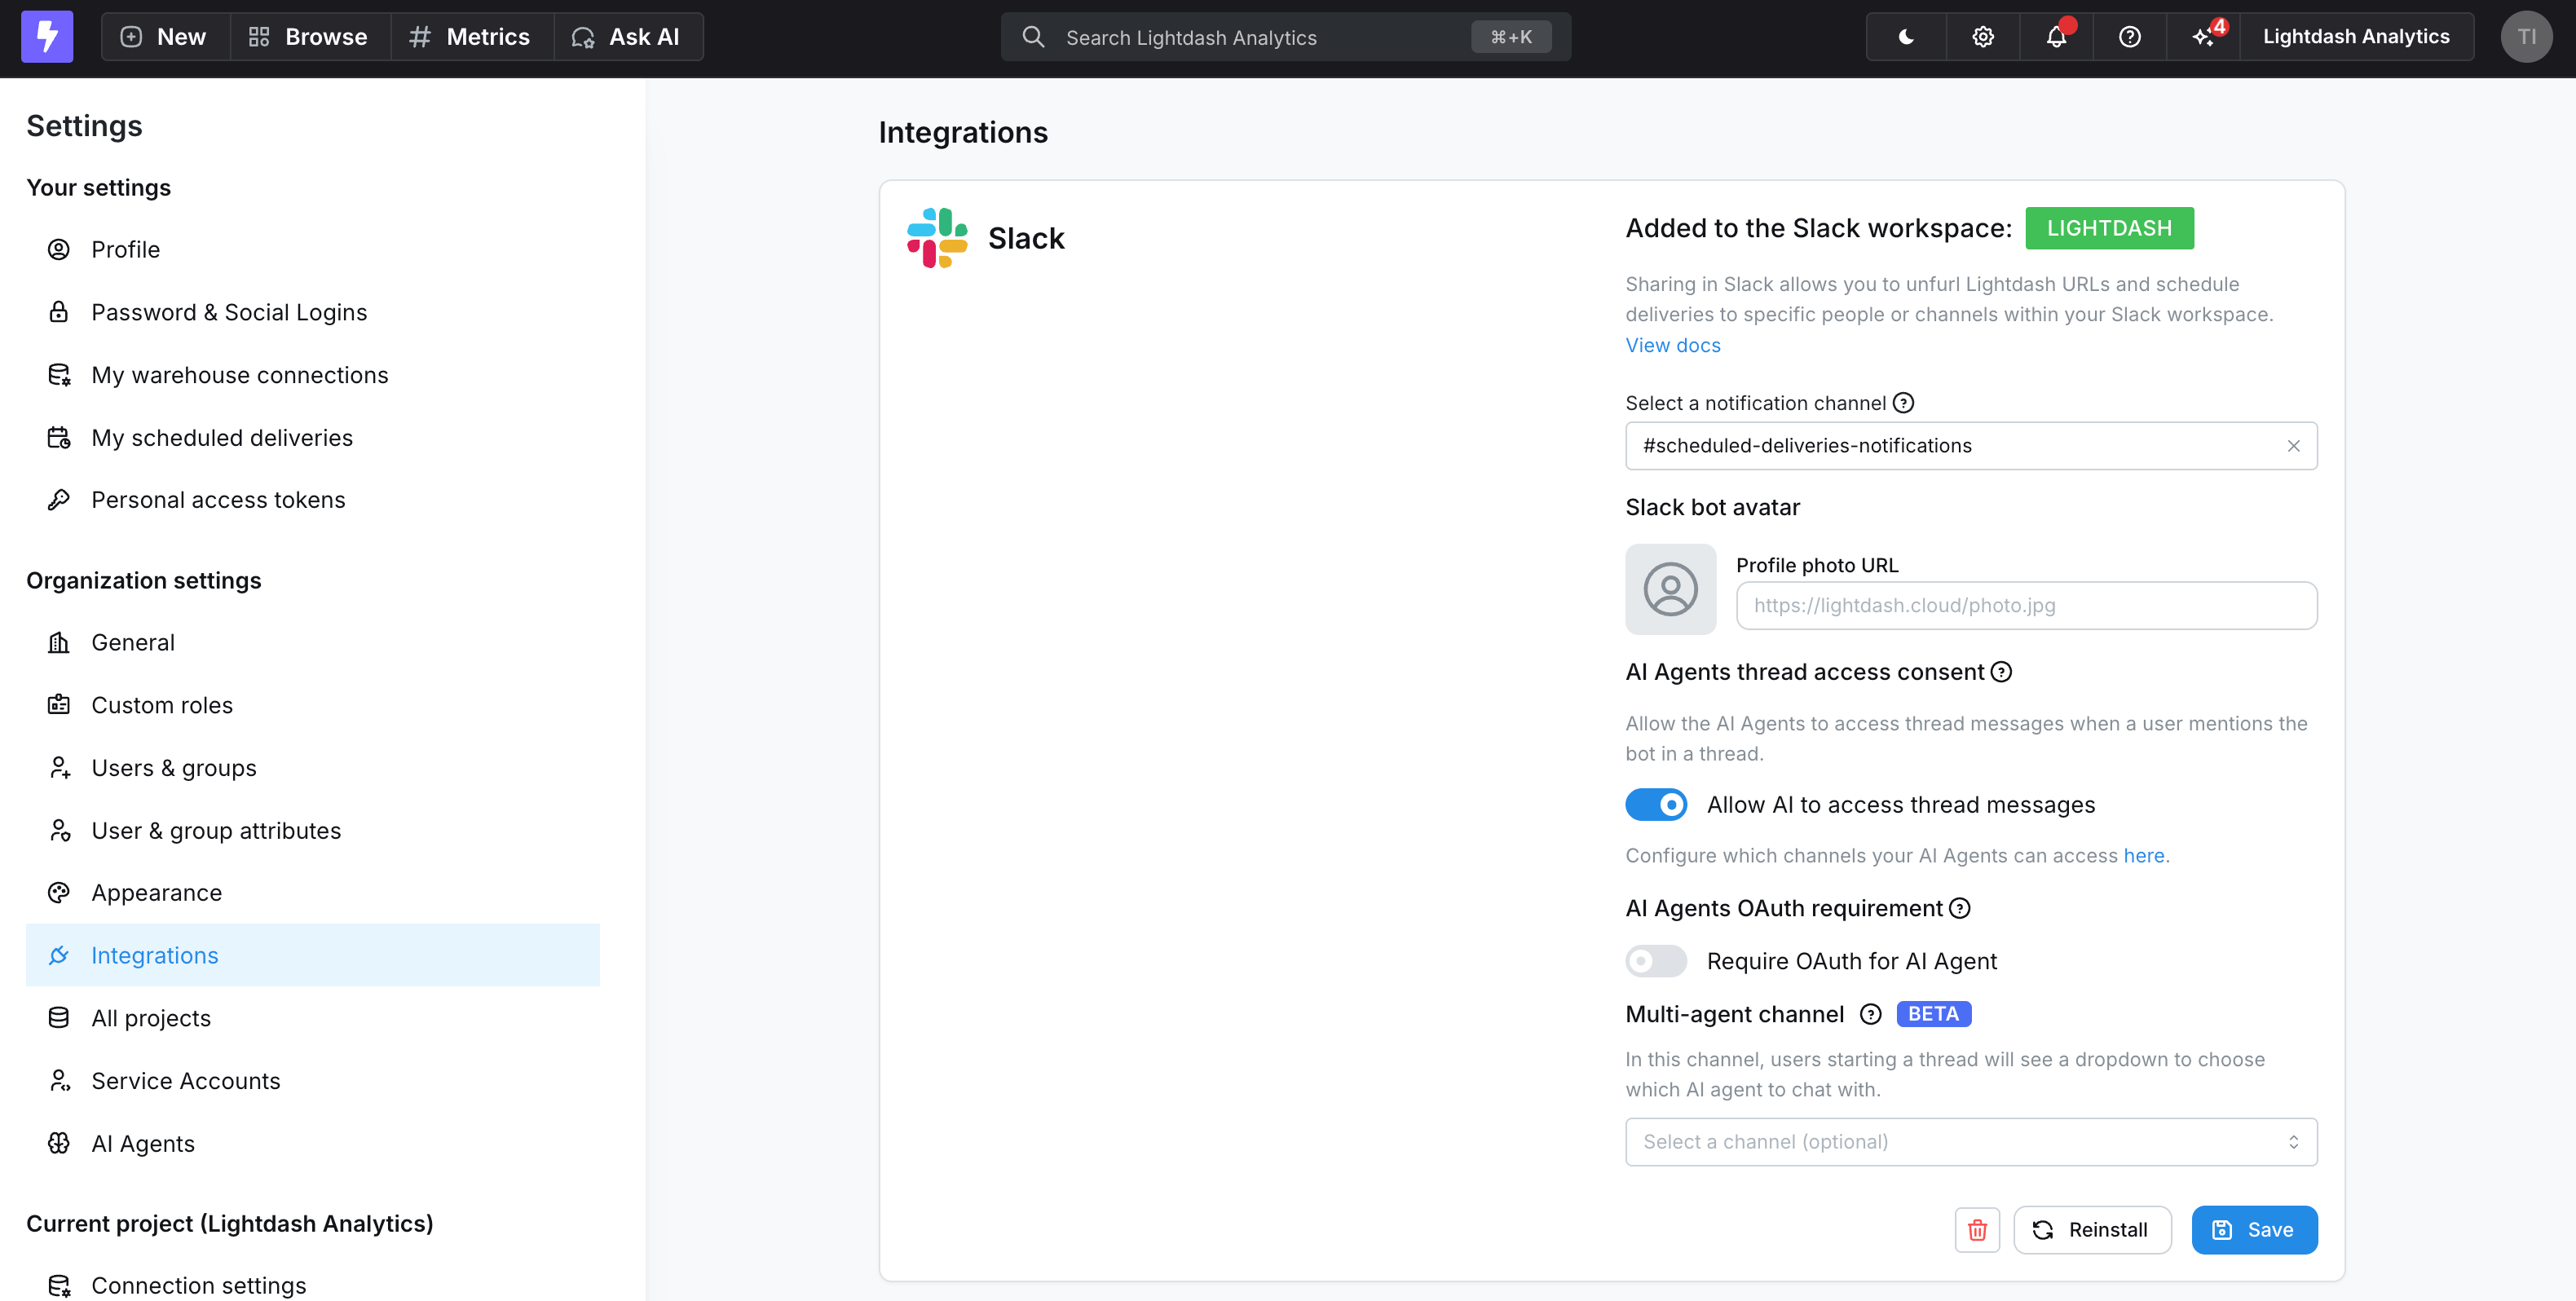Follow the 'here' channels configuration link
Image resolution: width=2576 pixels, height=1301 pixels.
point(2144,856)
